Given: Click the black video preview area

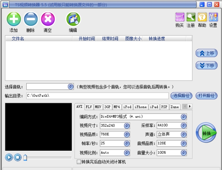Looking at the screenshot, I should (39, 127).
